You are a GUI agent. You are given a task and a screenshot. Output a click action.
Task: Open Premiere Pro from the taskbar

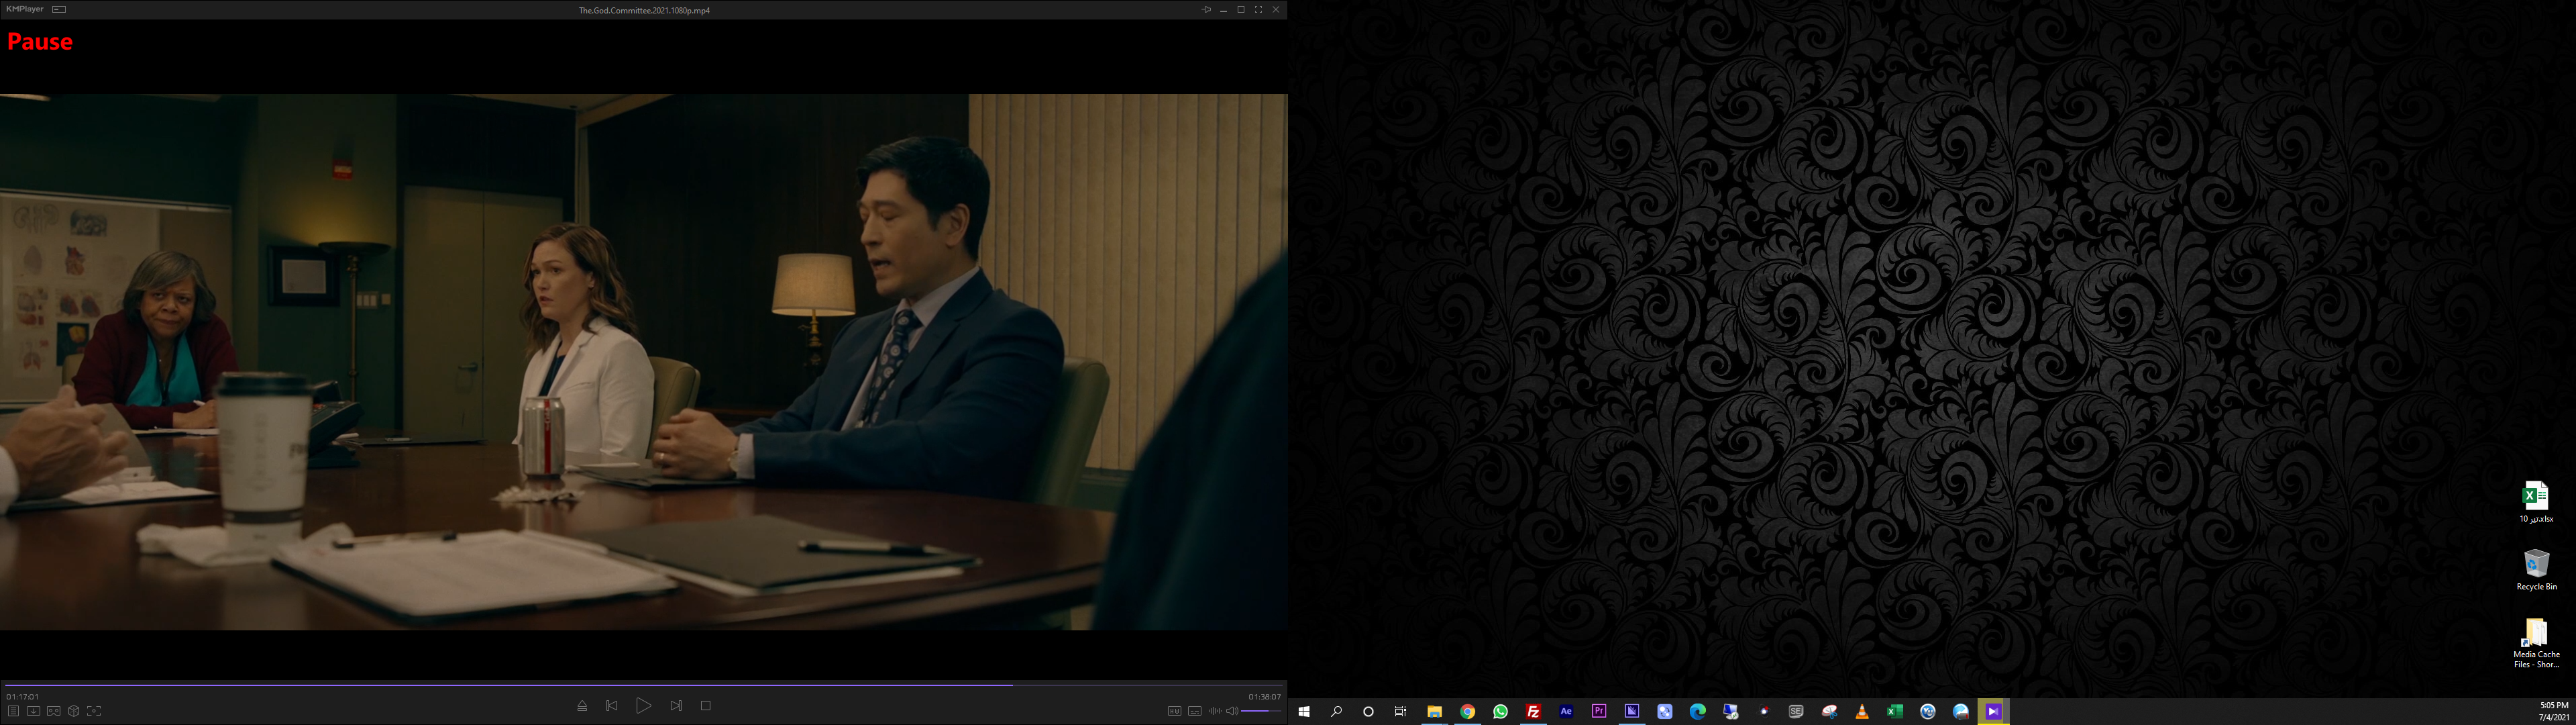pos(1599,711)
